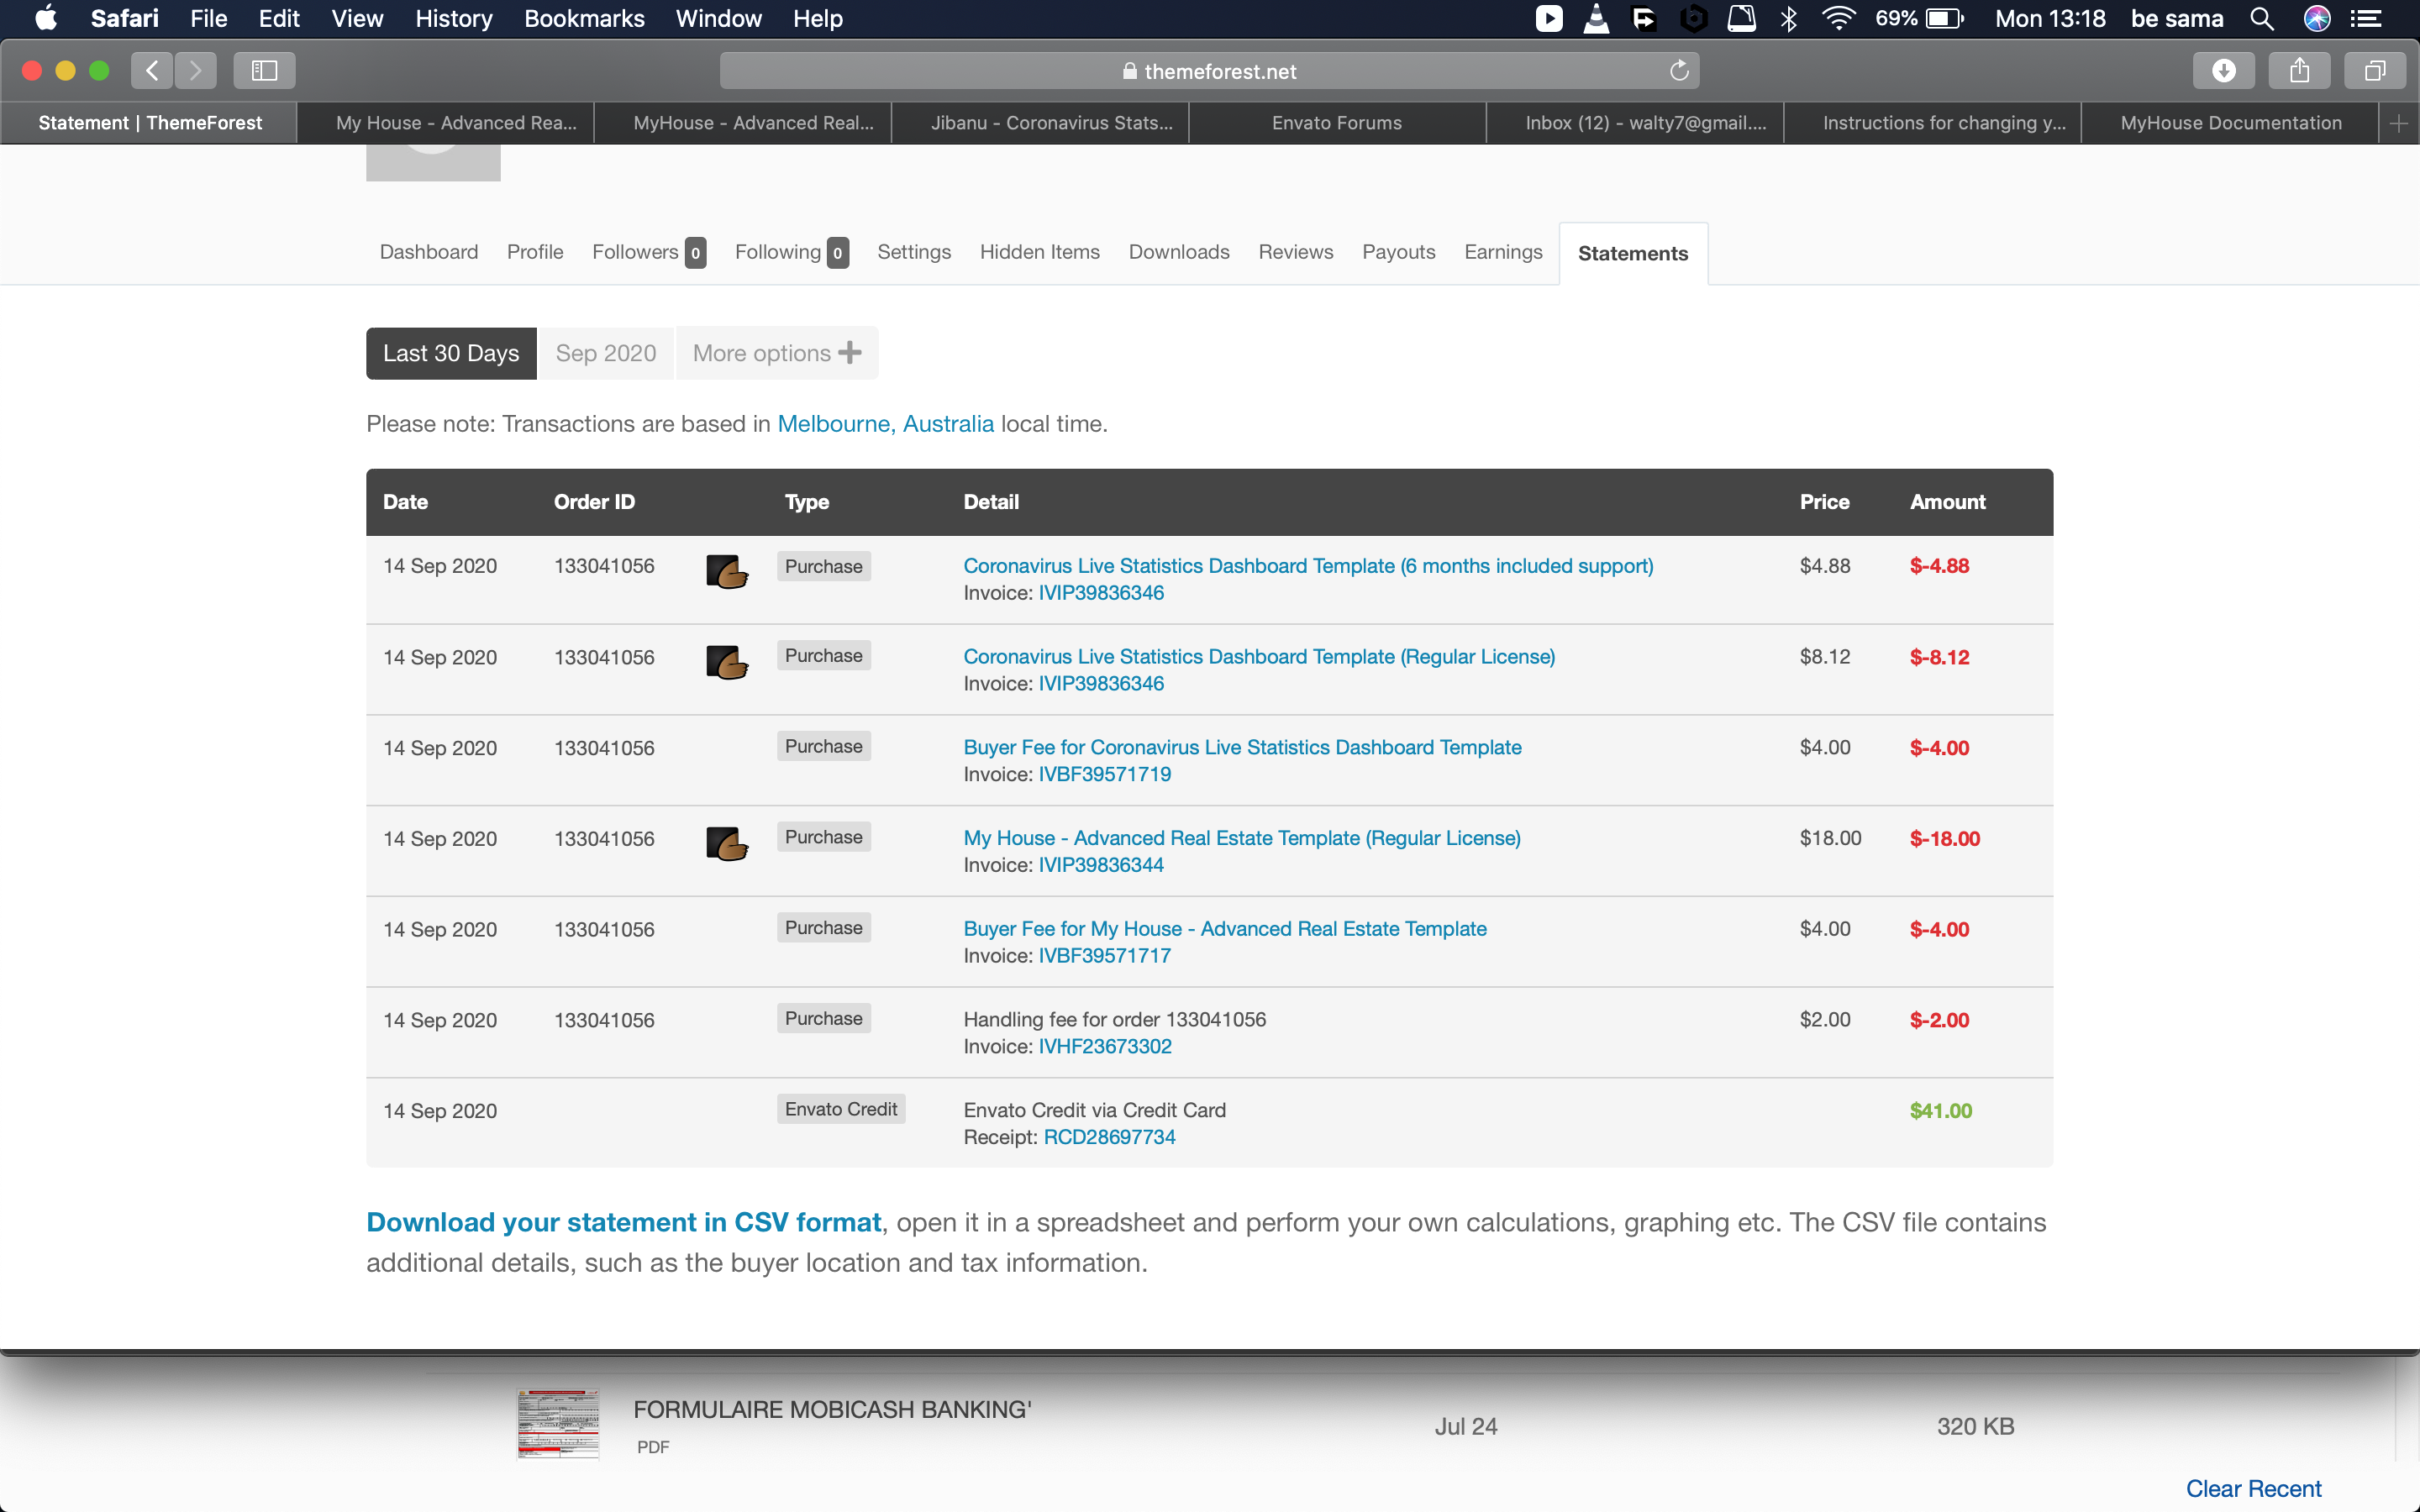Click item thumbnail in $8.12 purchase row
The width and height of the screenshot is (2420, 1512).
727,661
